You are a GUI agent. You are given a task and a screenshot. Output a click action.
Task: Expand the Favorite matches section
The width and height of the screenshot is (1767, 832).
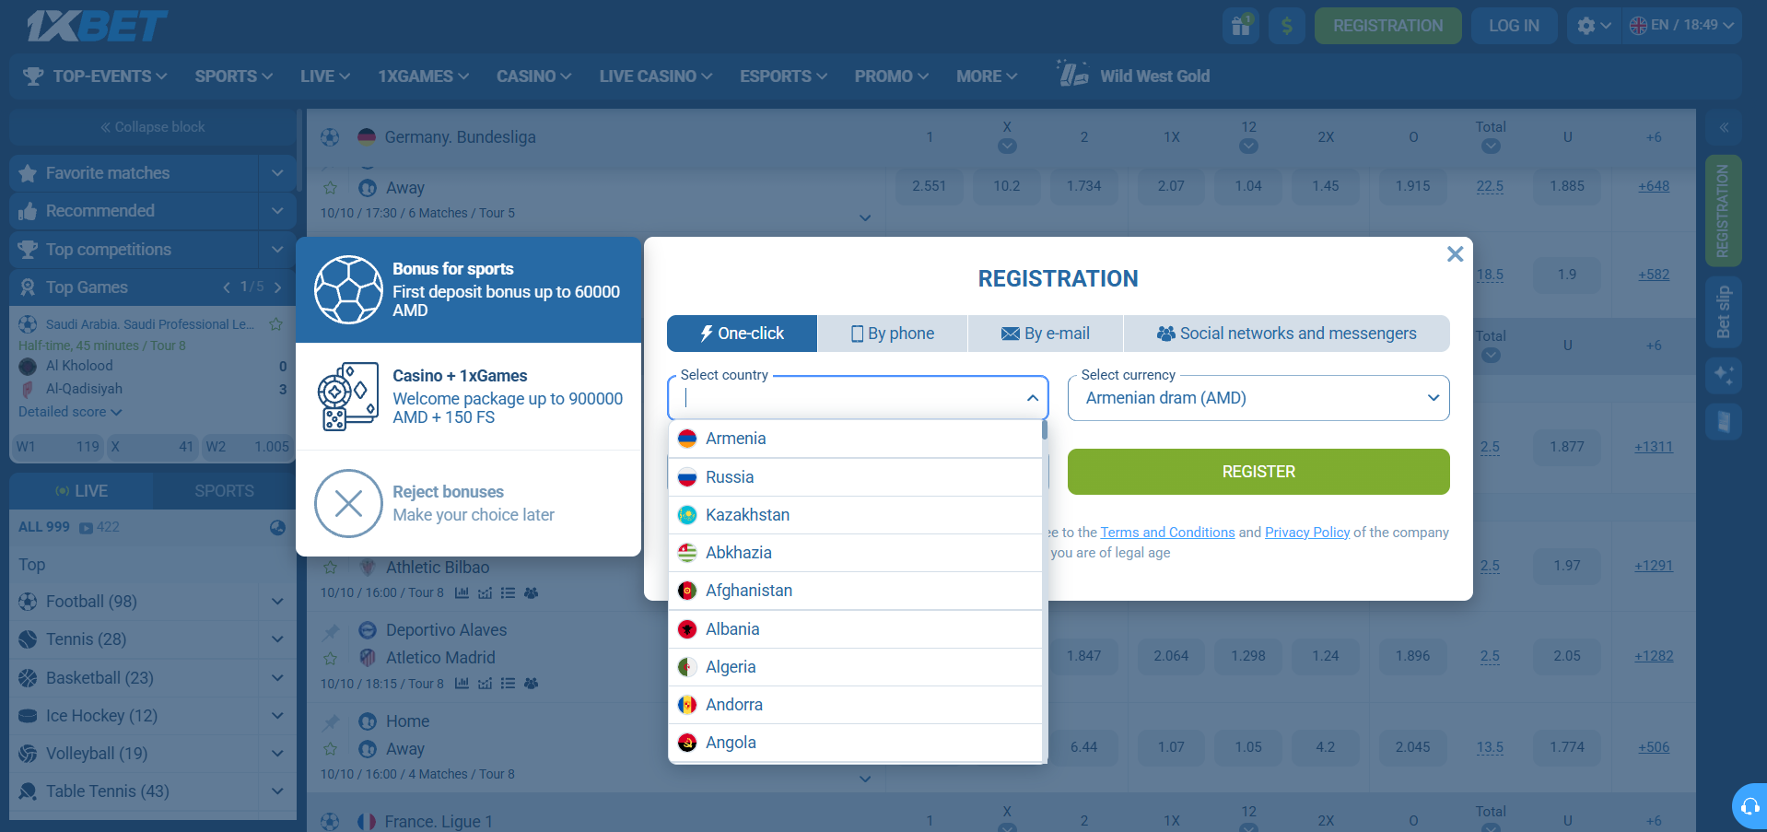click(277, 172)
